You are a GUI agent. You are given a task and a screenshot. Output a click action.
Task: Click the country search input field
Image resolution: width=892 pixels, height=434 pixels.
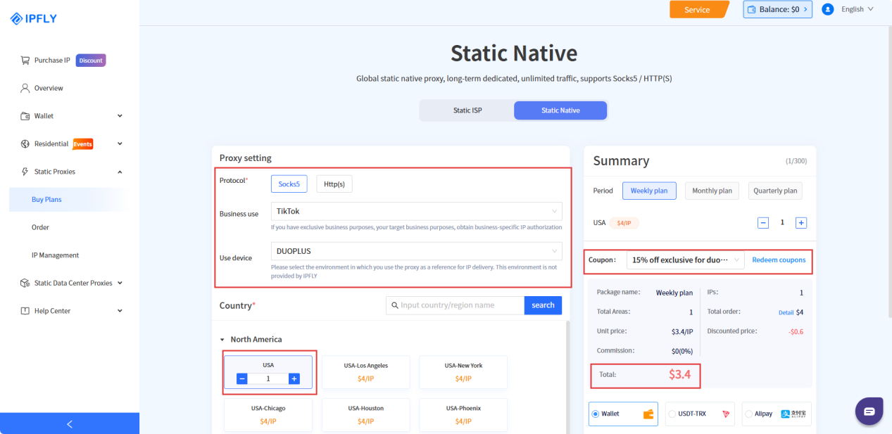(x=456, y=305)
